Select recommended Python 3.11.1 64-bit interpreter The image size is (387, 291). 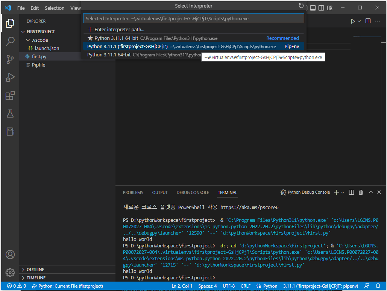193,38
